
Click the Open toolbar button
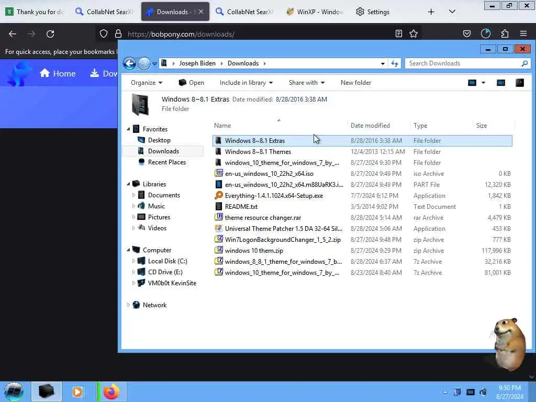click(192, 83)
